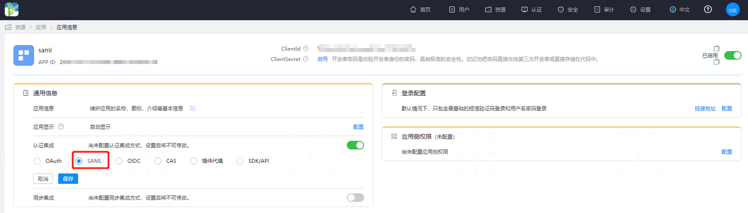Click the 保存 button
Viewport: 748px width, 213px height.
pos(68,179)
